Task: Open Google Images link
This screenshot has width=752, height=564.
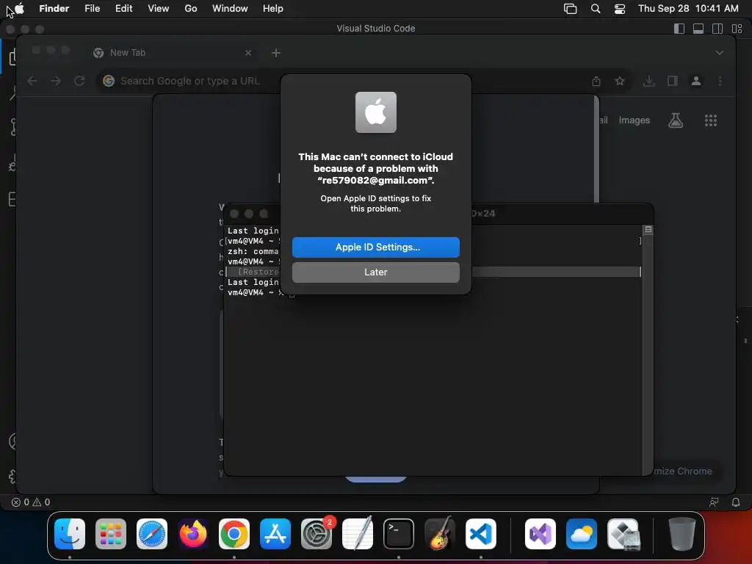Action: pyautogui.click(x=634, y=120)
